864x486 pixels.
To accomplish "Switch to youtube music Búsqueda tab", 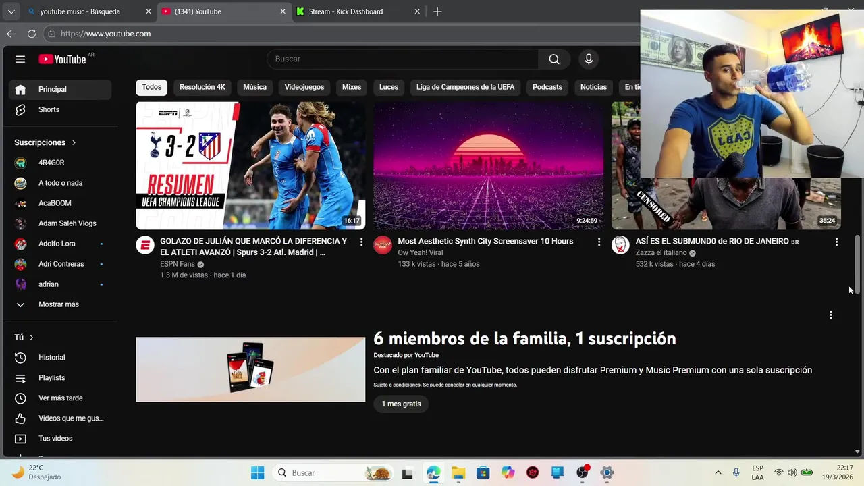I will pos(89,11).
